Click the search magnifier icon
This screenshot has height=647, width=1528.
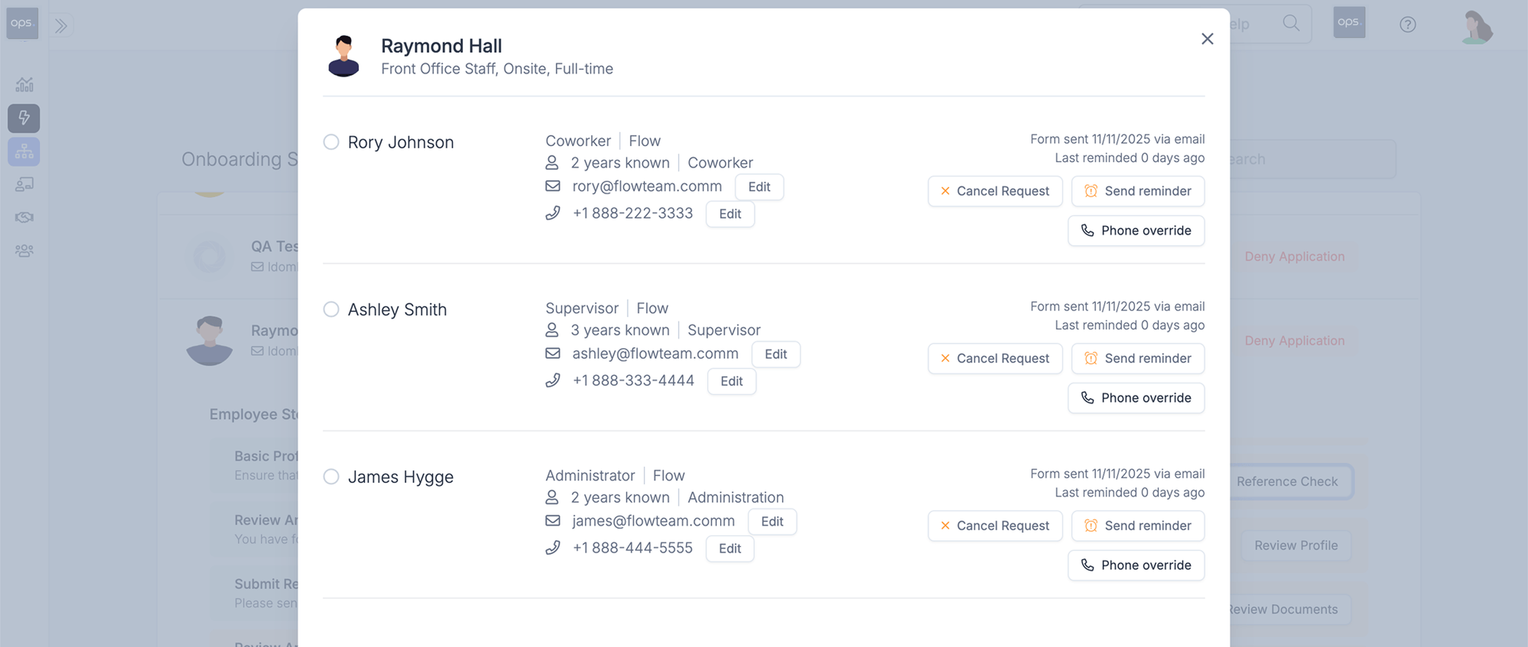pyautogui.click(x=1291, y=23)
